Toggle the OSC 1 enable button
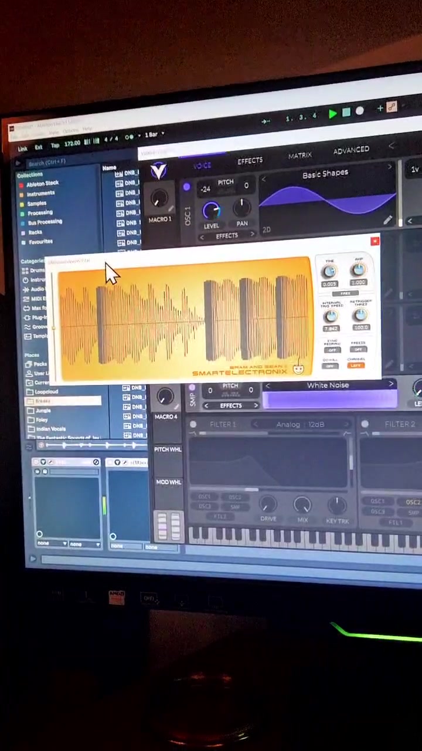The width and height of the screenshot is (422, 751). click(186, 187)
